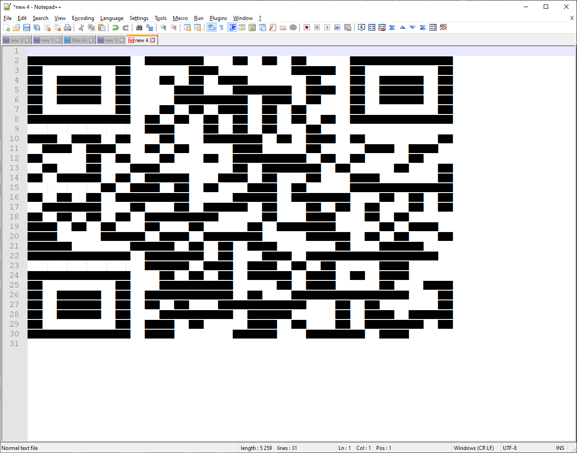This screenshot has height=453, width=577.
Task: Run the macro multiple times
Action: click(338, 28)
